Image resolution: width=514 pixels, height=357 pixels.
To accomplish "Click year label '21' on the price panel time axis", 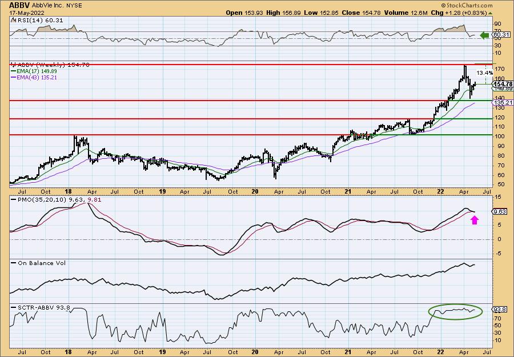I will (x=348, y=191).
